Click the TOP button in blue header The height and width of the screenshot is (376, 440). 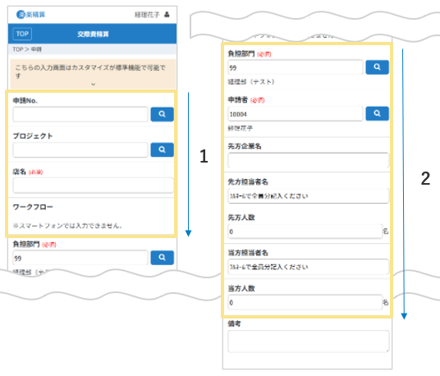coord(22,34)
